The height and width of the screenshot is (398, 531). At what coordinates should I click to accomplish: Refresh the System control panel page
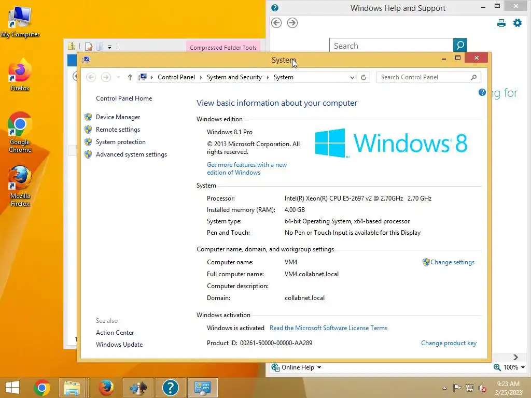point(364,78)
